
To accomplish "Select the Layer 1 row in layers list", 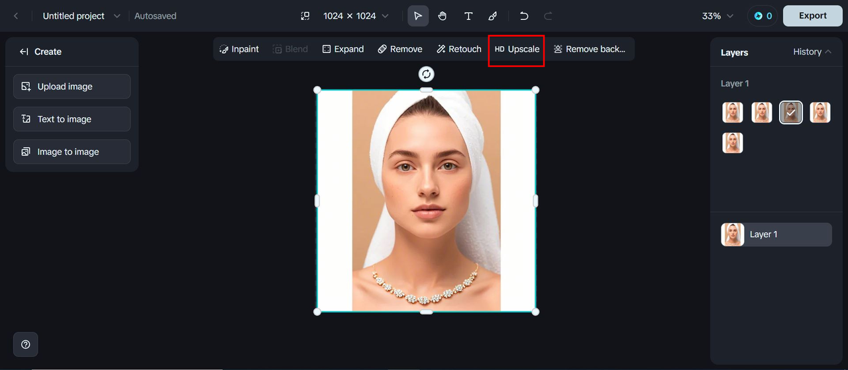I will 776,234.
